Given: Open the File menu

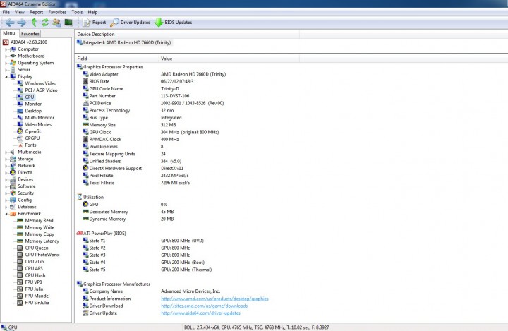Looking at the screenshot, I should pyautogui.click(x=6, y=12).
